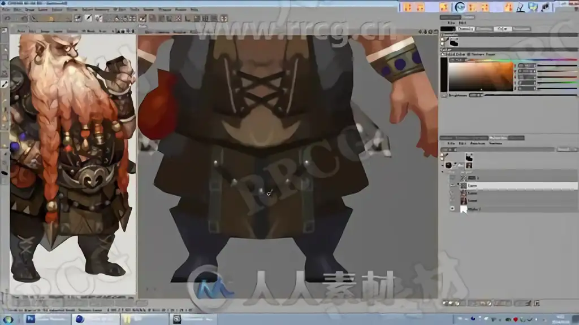Click the Undo arrow in the top toolbar

(7, 18)
